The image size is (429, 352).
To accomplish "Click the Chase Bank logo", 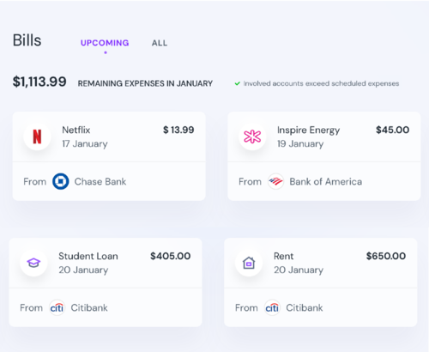I will 61,181.
